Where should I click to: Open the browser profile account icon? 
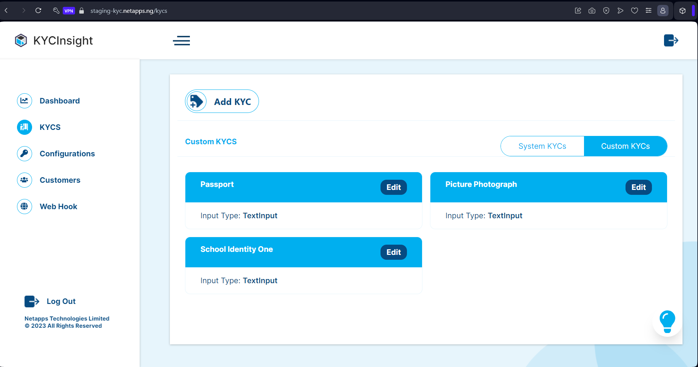tap(663, 11)
